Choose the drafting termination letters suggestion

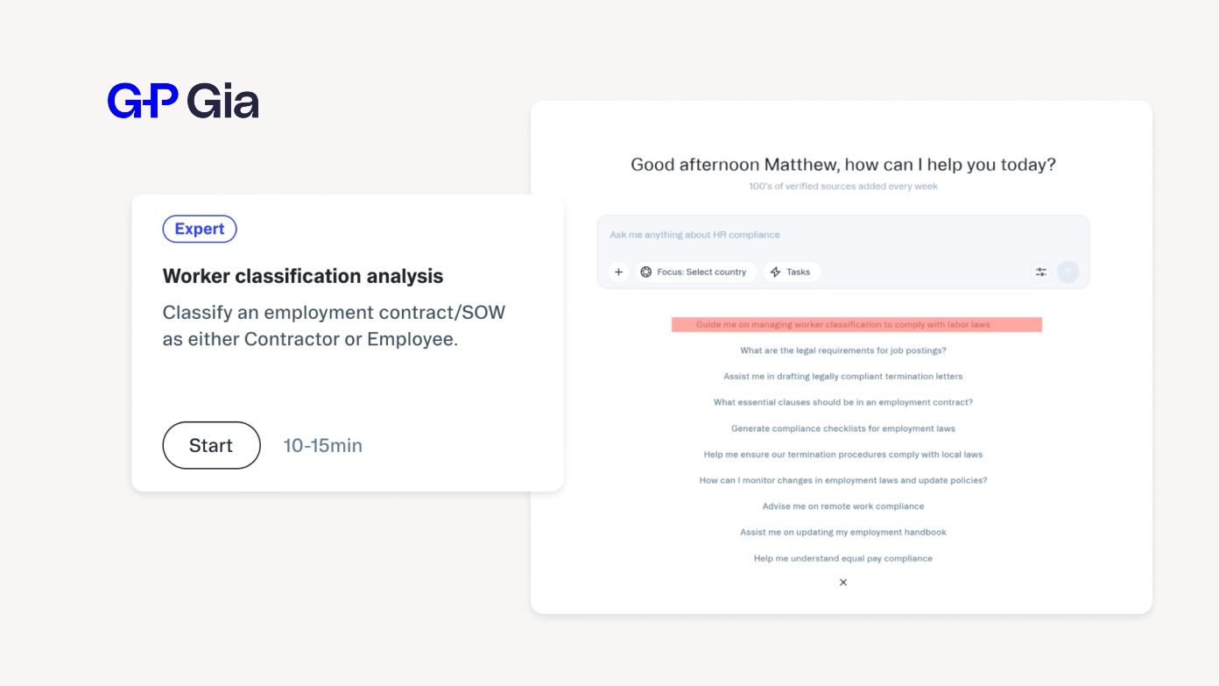point(842,376)
